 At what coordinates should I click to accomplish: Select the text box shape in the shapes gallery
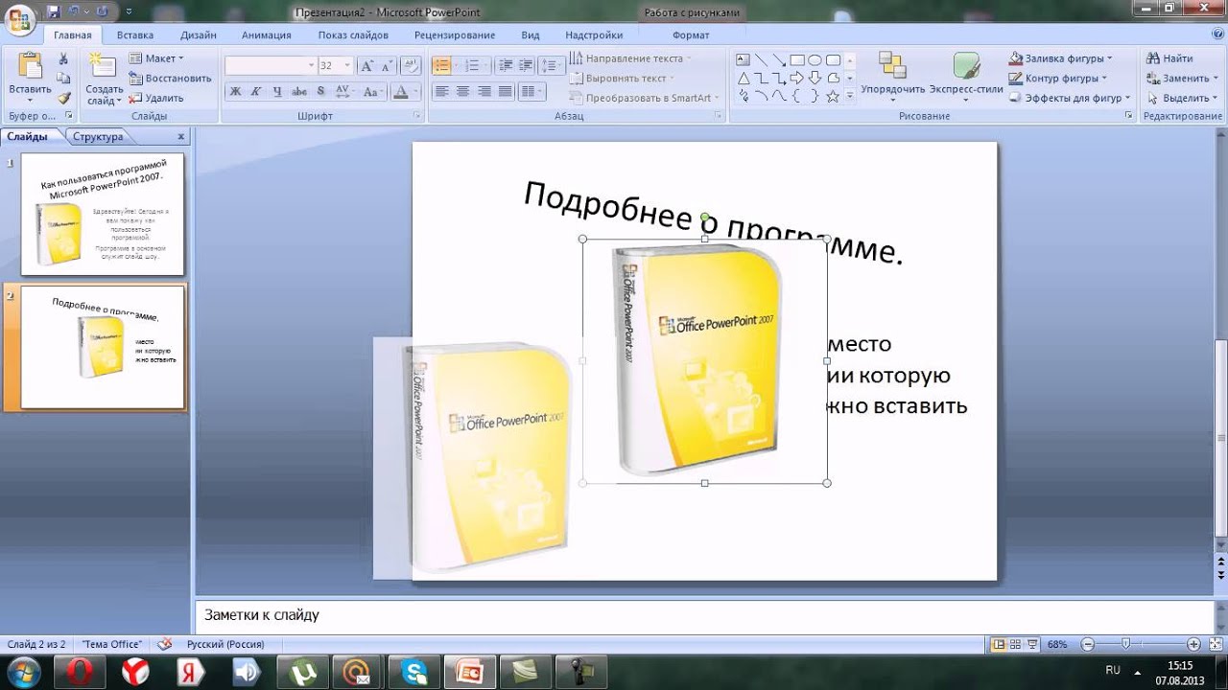click(744, 59)
